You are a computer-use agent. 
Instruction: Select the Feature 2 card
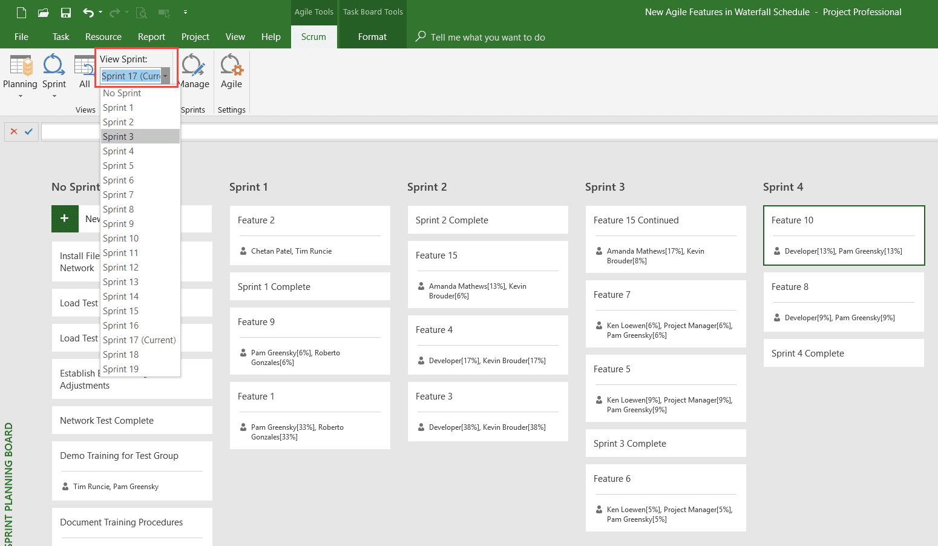click(310, 235)
